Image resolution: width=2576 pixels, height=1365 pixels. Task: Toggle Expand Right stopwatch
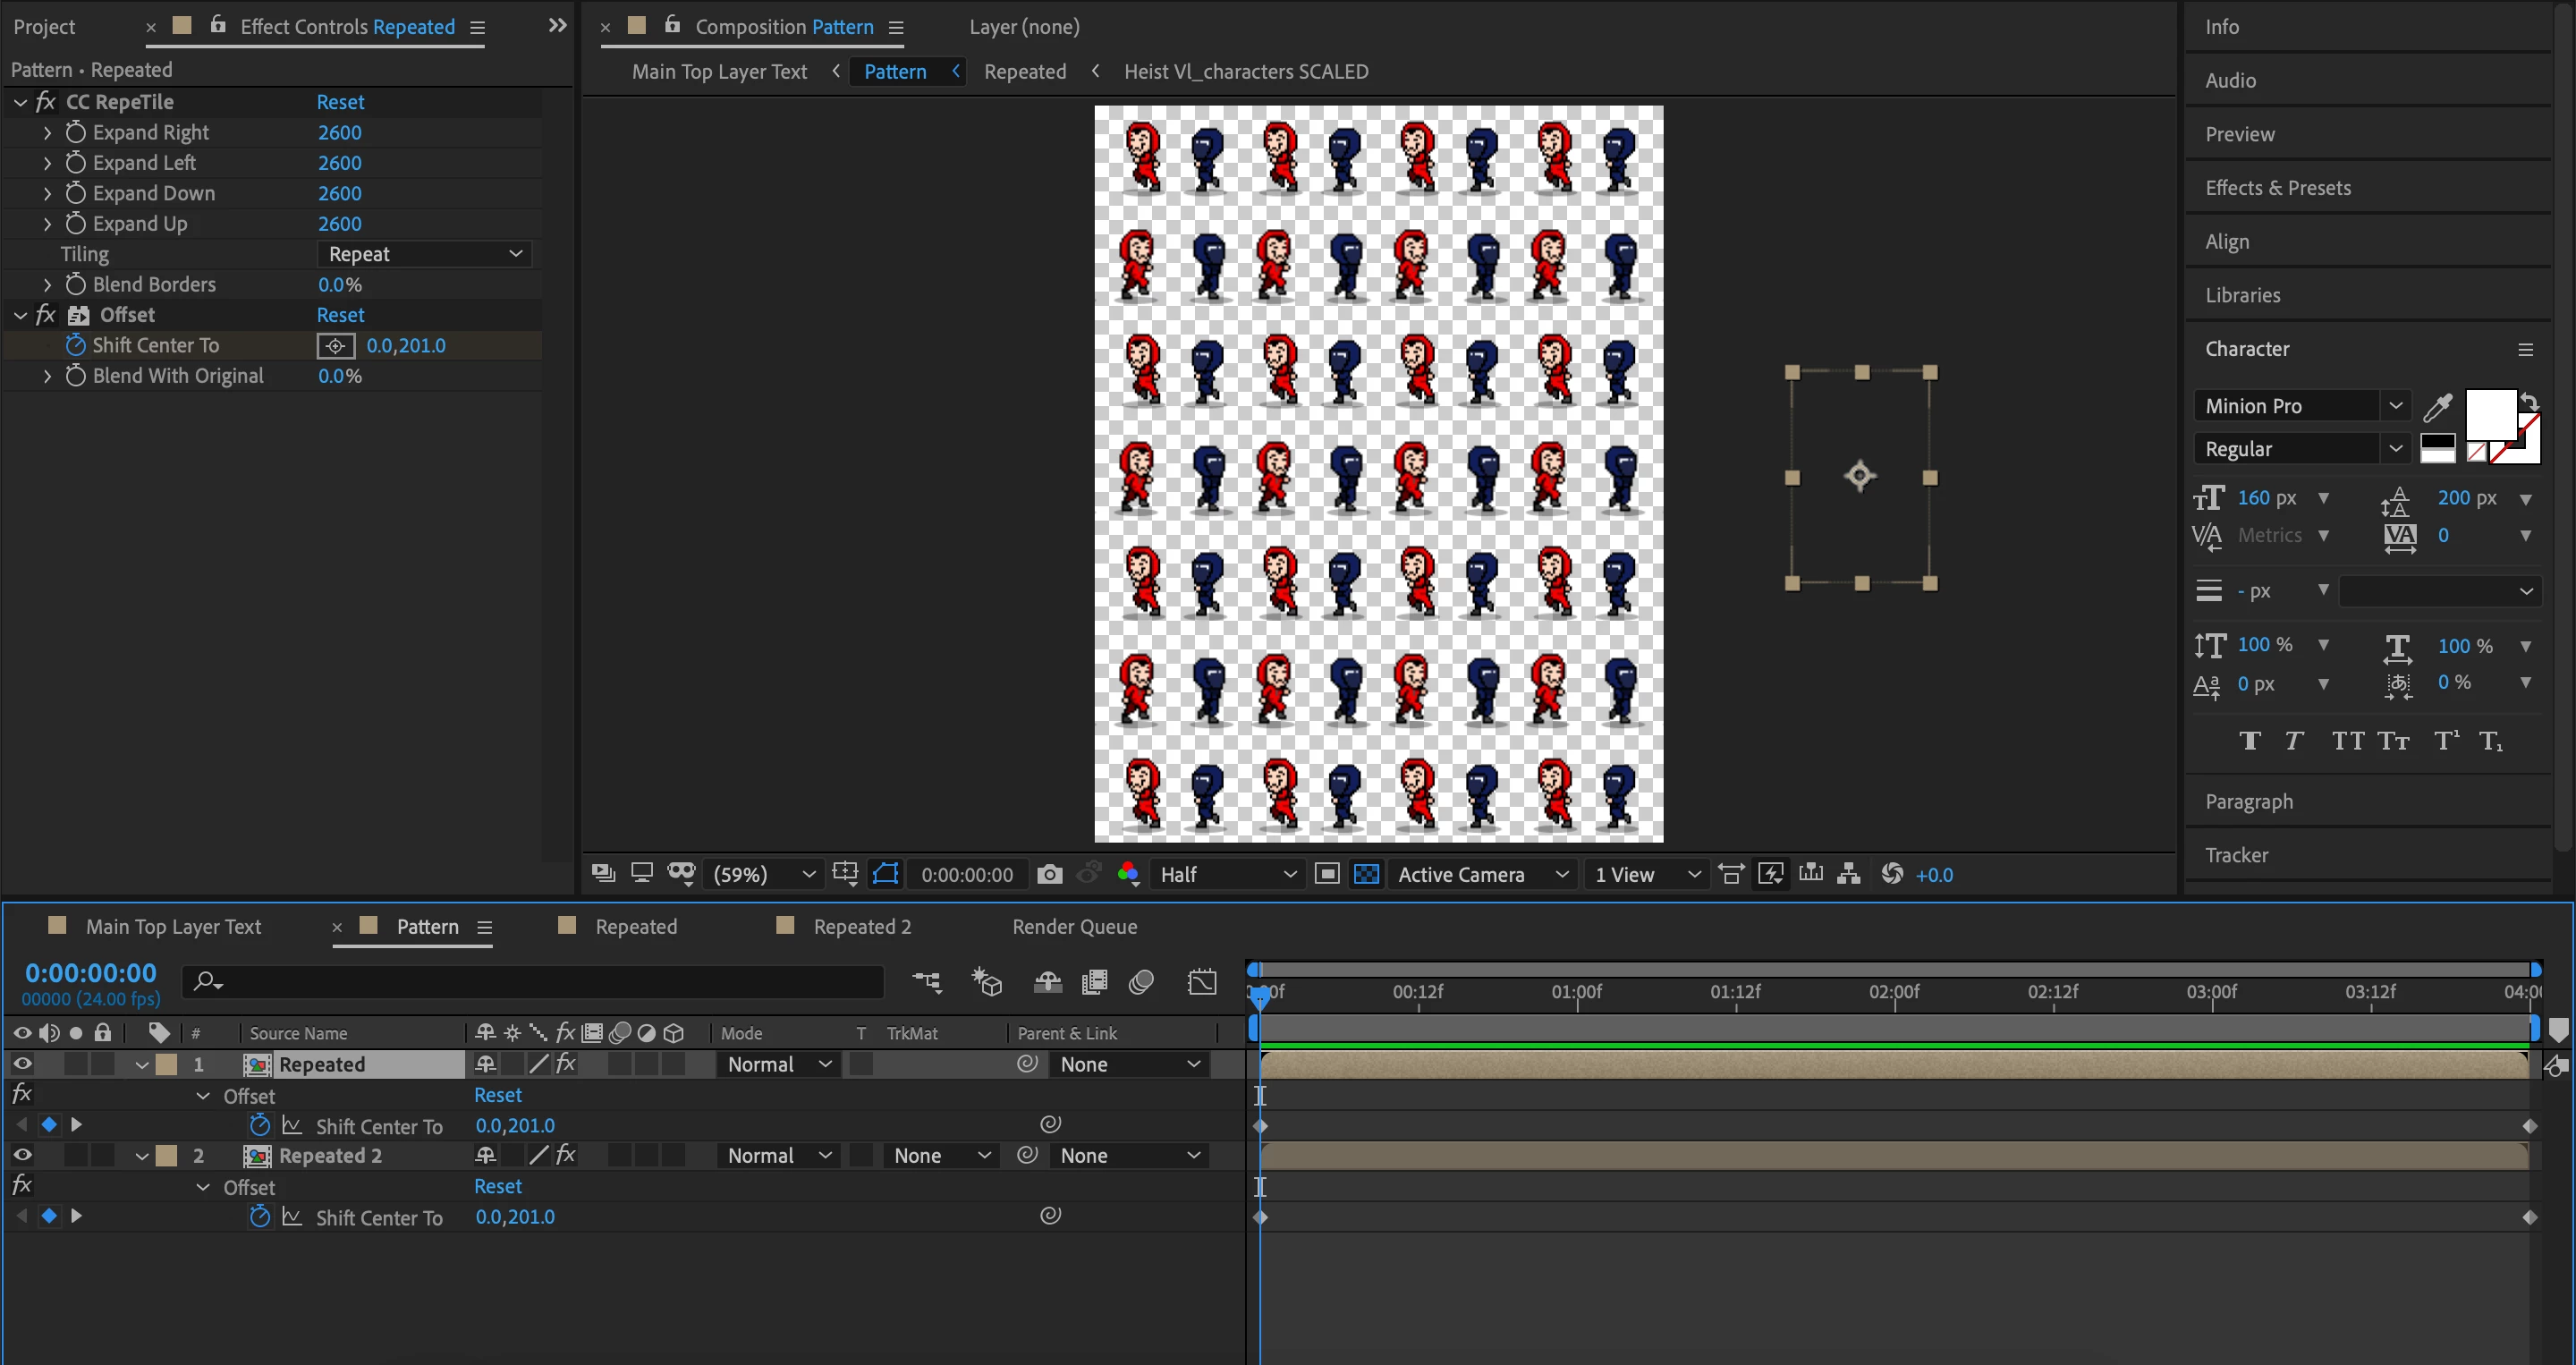(x=76, y=132)
